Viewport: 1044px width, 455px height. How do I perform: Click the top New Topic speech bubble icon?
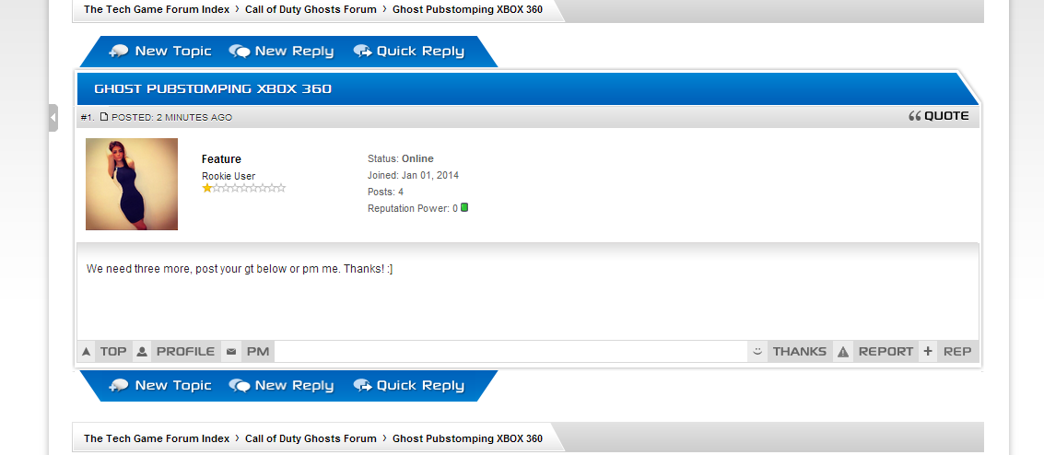coord(119,52)
